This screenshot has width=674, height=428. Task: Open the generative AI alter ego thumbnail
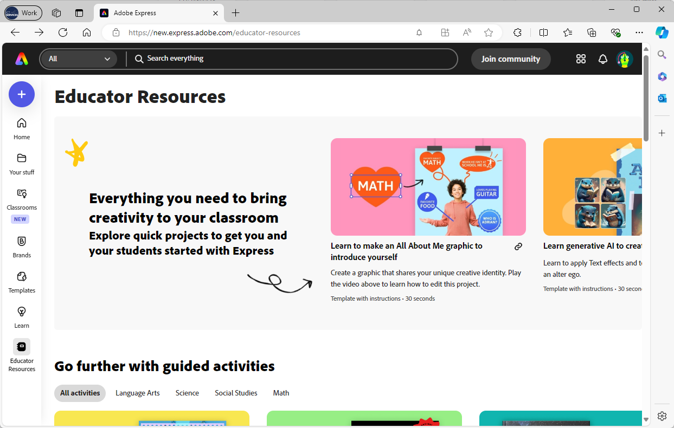[593, 187]
